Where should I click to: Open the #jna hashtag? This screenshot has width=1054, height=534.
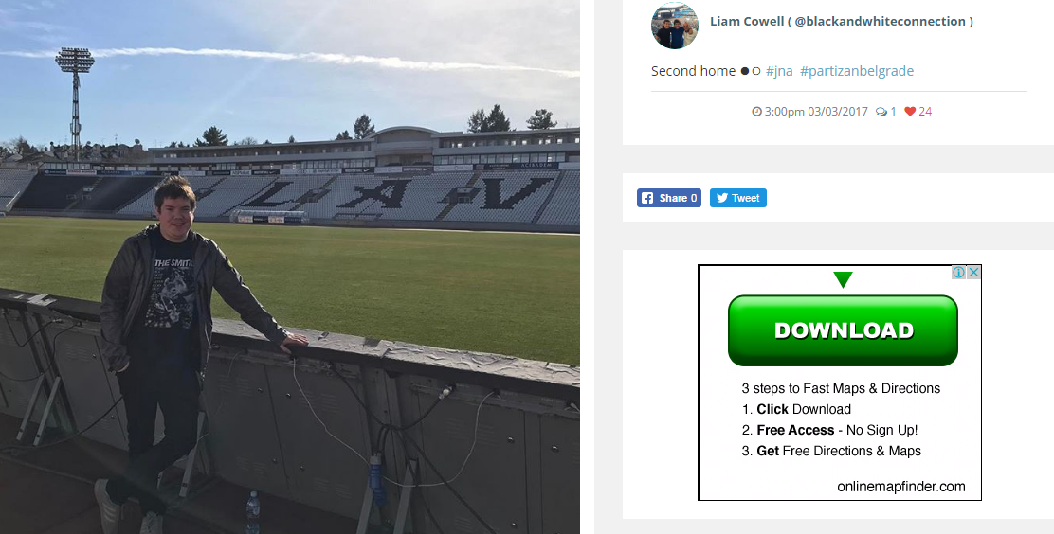(x=779, y=71)
